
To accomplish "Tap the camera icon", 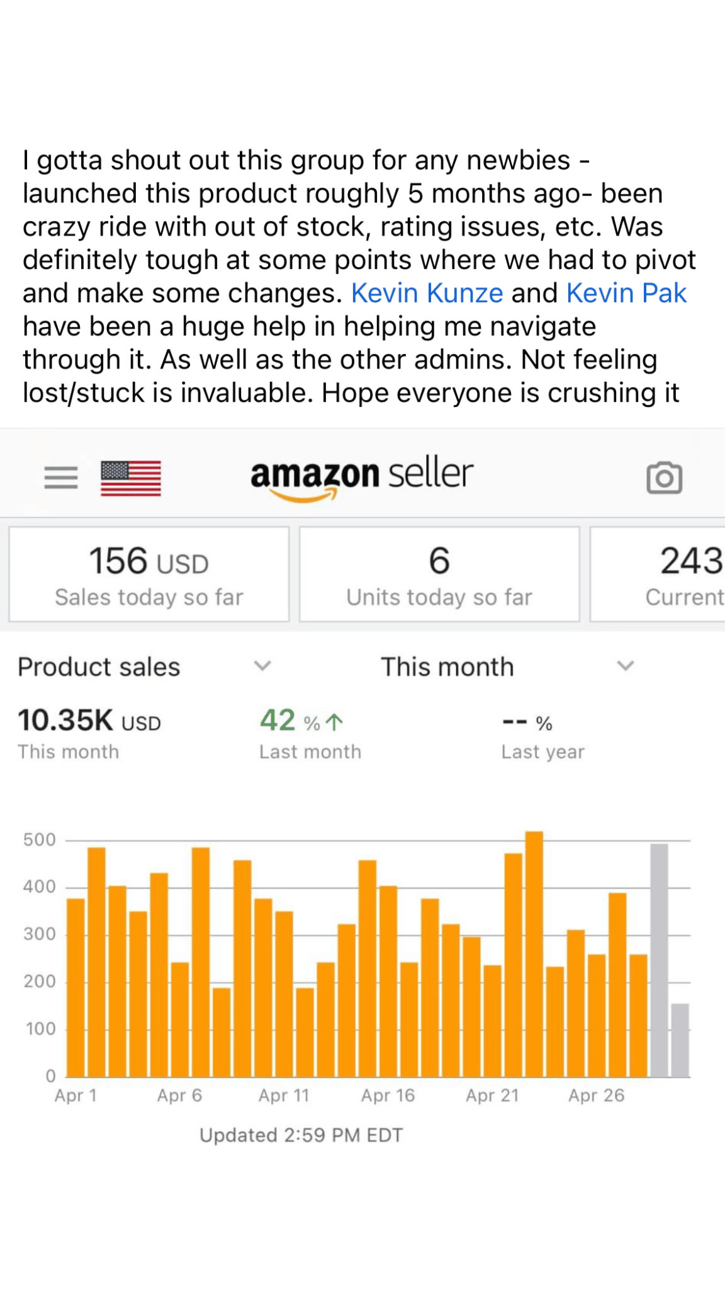I will pyautogui.click(x=664, y=478).
